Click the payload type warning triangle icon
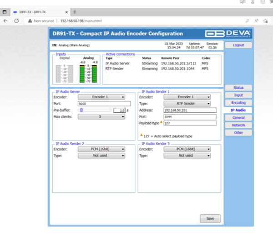 click(x=161, y=122)
